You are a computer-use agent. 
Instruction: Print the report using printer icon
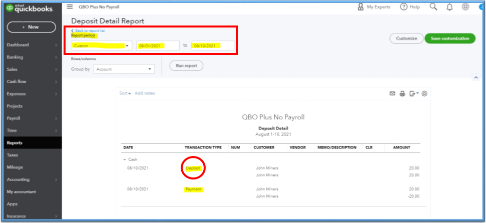point(402,93)
